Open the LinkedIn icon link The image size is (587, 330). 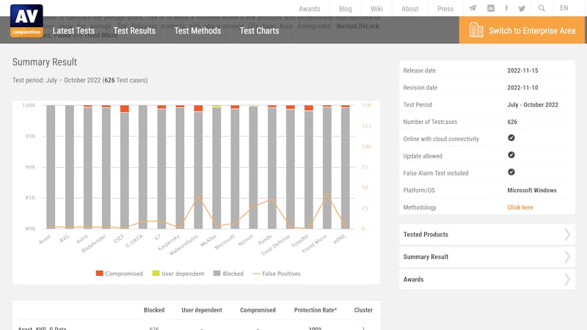pyautogui.click(x=491, y=8)
